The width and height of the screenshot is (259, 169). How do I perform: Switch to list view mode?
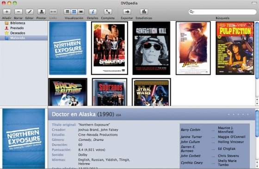pos(68,12)
